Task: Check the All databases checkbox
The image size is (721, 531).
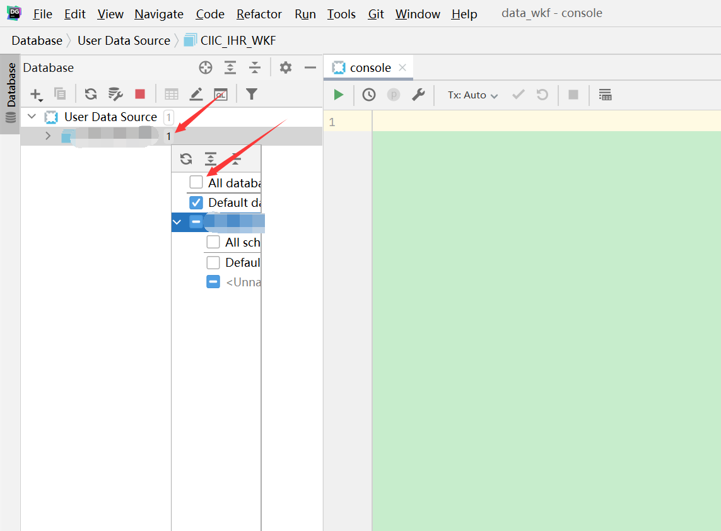Action: click(196, 182)
